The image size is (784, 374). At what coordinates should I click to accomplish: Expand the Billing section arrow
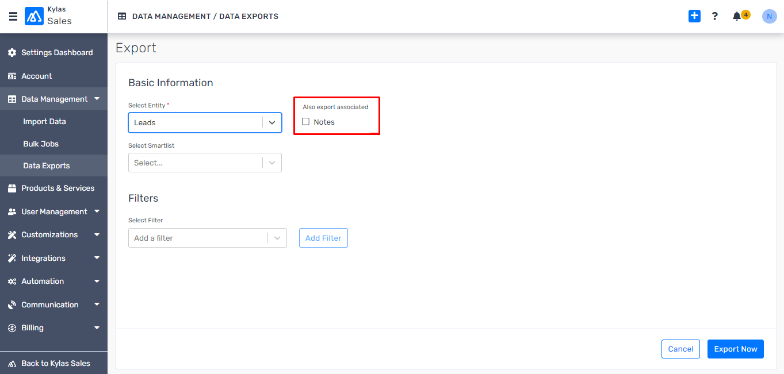97,327
